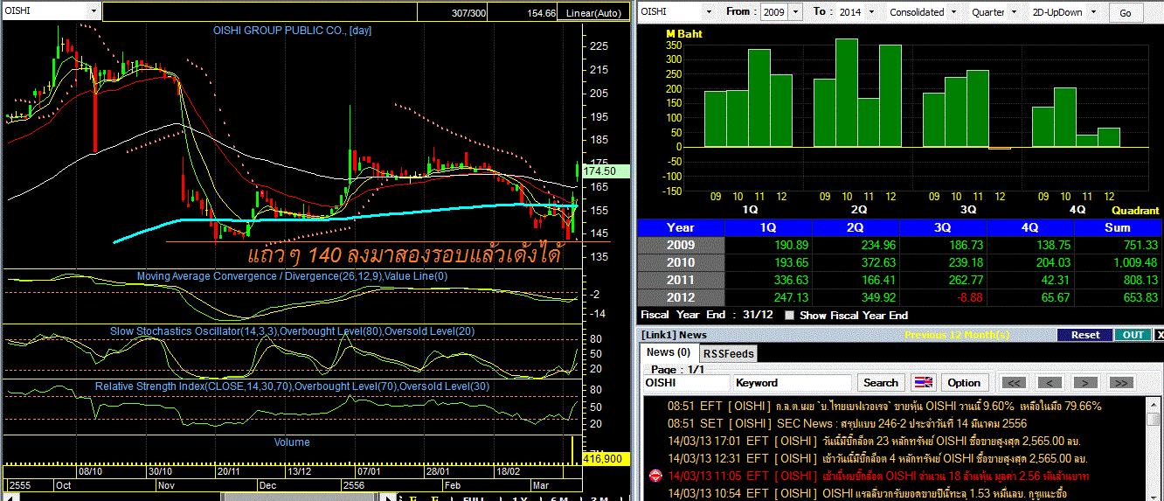Image resolution: width=1164 pixels, height=501 pixels.
Task: Click the OISHI GROUP PUBLIC CO. chart title
Action: (x=293, y=30)
